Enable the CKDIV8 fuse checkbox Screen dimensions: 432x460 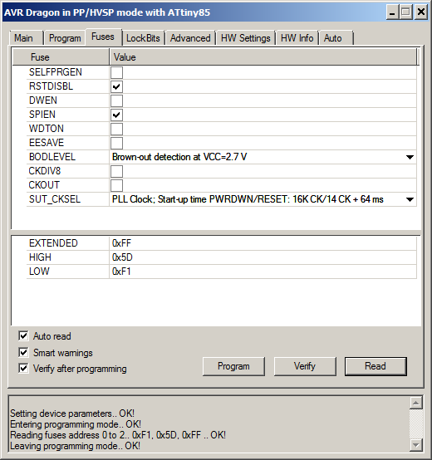116,171
